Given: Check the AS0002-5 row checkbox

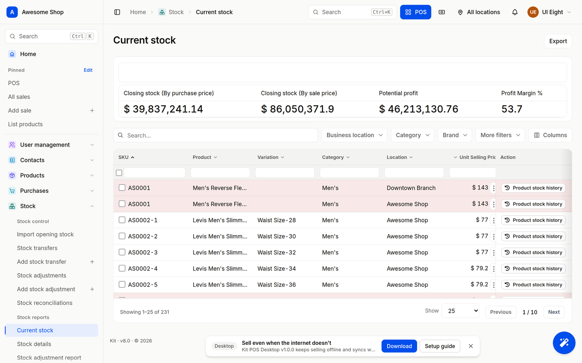Looking at the screenshot, I should pyautogui.click(x=122, y=285).
